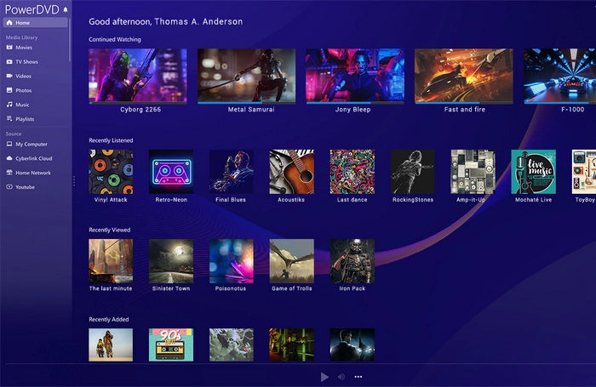The height and width of the screenshot is (387, 596).
Task: Open the Retro-Neon album cover
Action: click(171, 172)
